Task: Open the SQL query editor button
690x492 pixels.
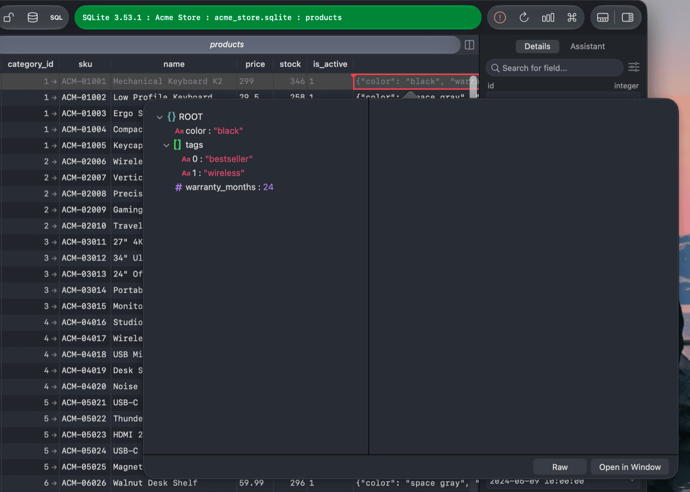Action: [x=56, y=18]
